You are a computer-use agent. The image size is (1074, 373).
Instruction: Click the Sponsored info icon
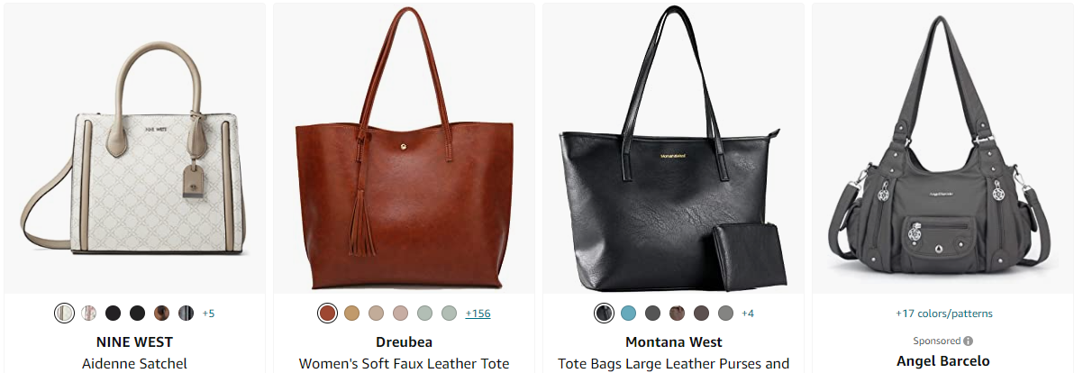pyautogui.click(x=968, y=341)
